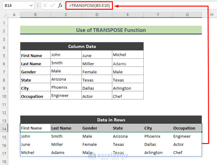Select cell 'Michel' in row 17
Screen dimensions: 217x165
pos(35,152)
